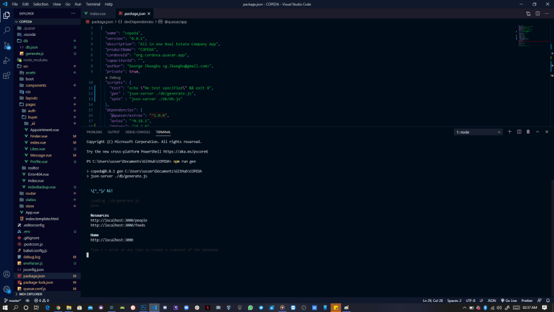Expand MIDI EXPLORER section
Viewport: 554px width, 312px height.
(47, 294)
